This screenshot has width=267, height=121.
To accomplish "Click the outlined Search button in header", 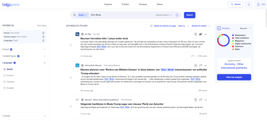I will click(235, 4).
